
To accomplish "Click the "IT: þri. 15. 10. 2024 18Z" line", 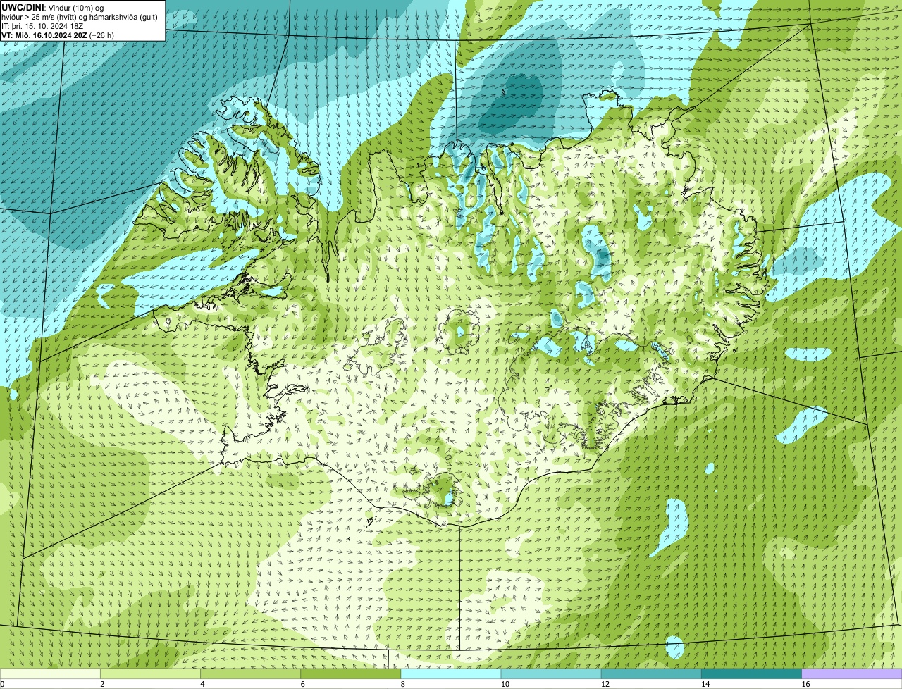I will (x=42, y=25).
